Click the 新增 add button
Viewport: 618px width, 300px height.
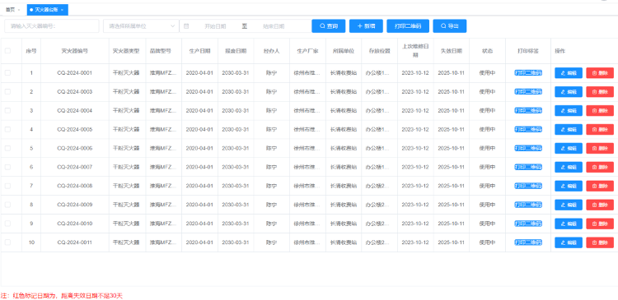click(366, 26)
